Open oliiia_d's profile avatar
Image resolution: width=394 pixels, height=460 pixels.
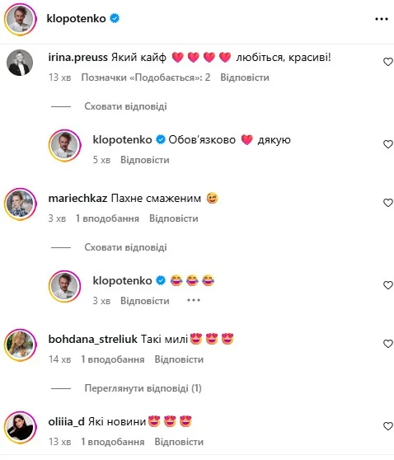coord(21,427)
